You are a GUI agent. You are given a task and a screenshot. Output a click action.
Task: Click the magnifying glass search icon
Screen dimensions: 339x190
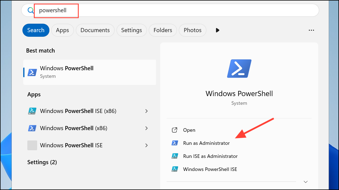[x=30, y=10]
